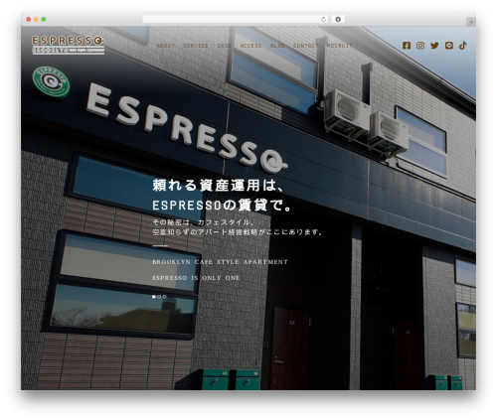Image resolution: width=497 pixels, height=420 pixels.
Task: Select the second slider pagination dot
Action: (x=159, y=297)
